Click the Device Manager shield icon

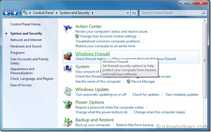(129, 81)
